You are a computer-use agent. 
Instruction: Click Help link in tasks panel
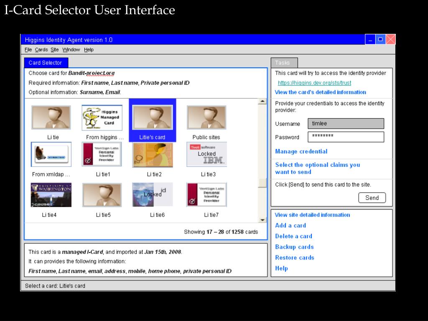point(281,268)
